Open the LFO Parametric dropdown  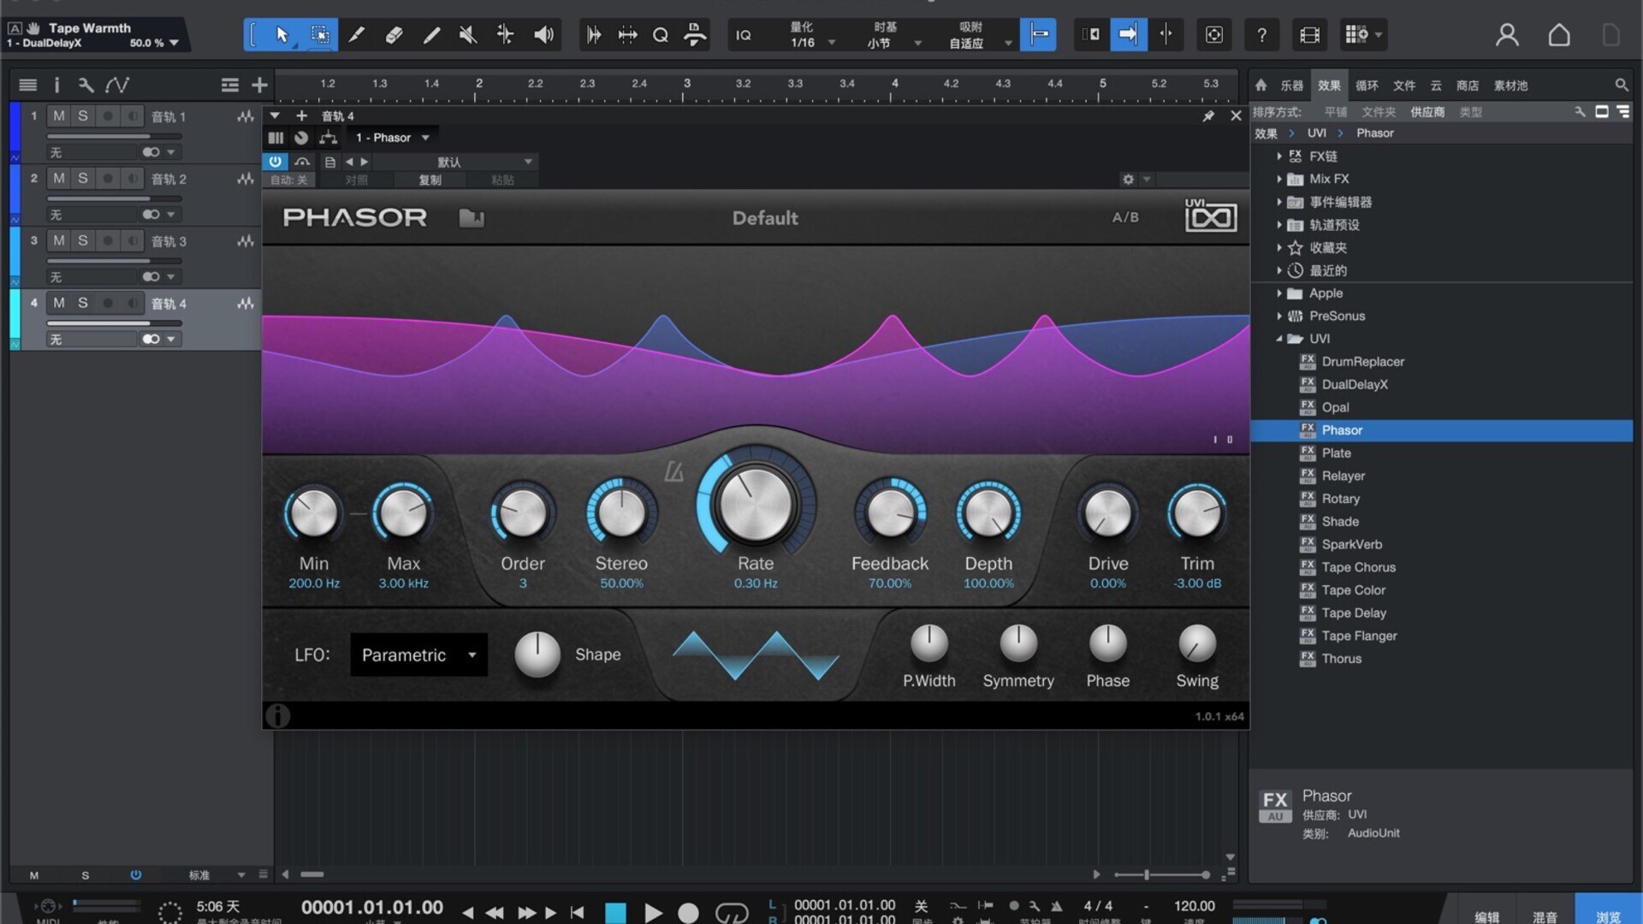418,654
